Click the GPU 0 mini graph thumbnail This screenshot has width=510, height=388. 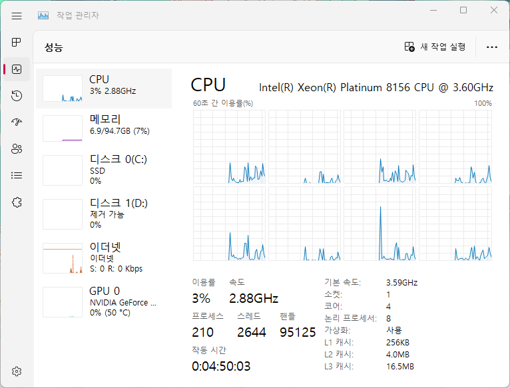63,301
